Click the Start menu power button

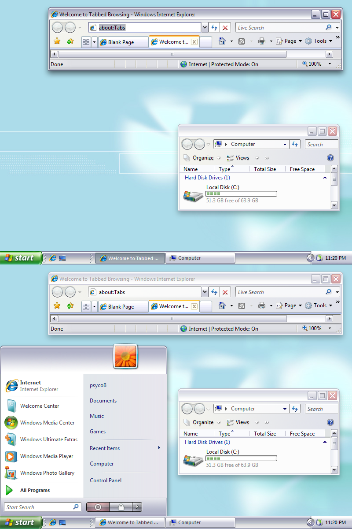pos(98,507)
